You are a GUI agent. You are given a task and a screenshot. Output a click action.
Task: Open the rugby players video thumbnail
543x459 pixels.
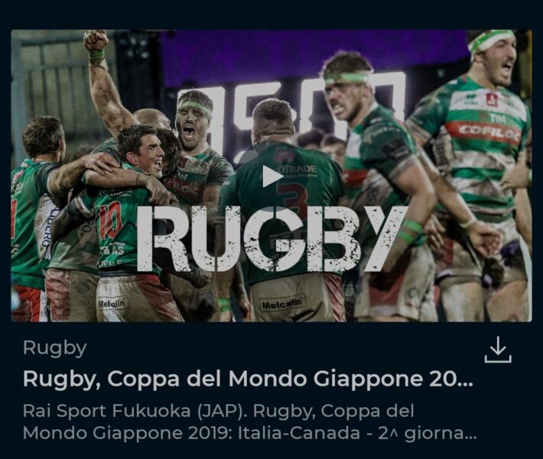pyautogui.click(x=271, y=176)
